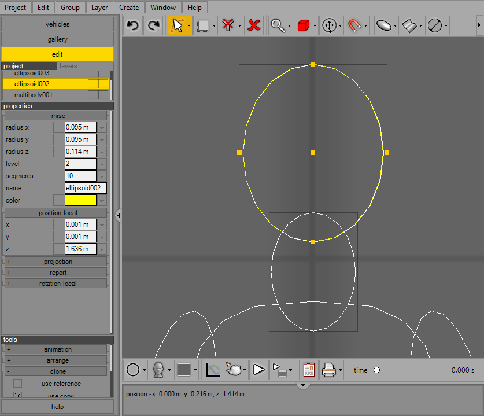Click the yellow color swatch
Viewport: 484px width, 416px height.
[80, 200]
